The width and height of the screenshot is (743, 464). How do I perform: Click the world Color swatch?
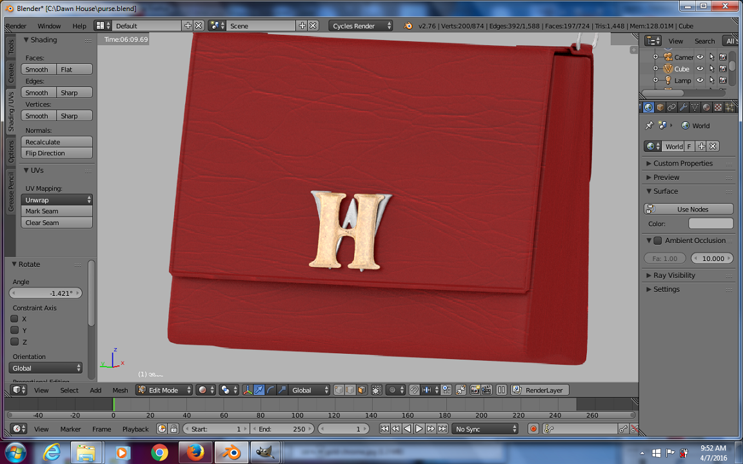tap(710, 224)
